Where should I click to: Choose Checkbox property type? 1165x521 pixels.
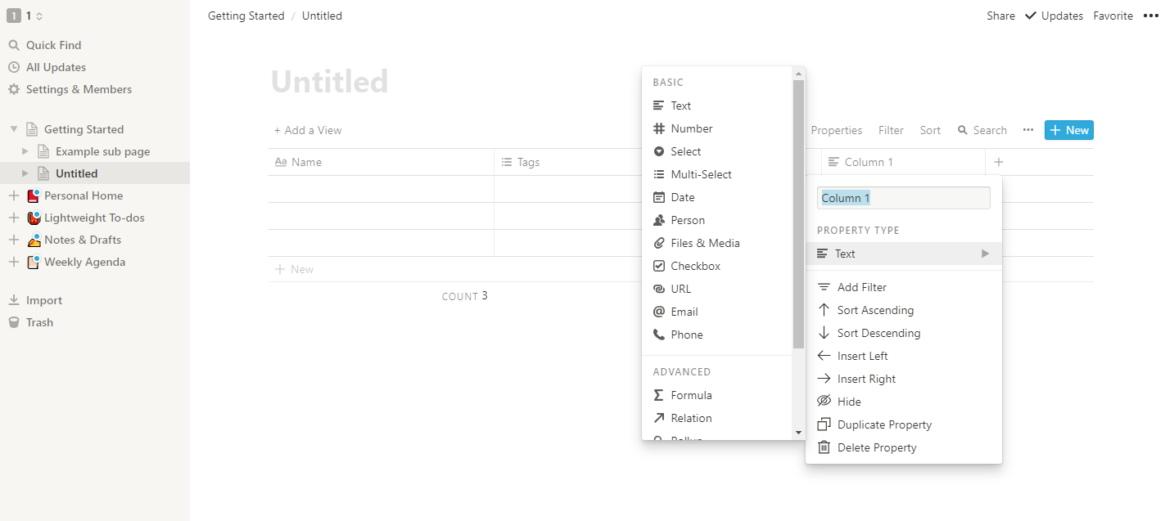pos(717,266)
